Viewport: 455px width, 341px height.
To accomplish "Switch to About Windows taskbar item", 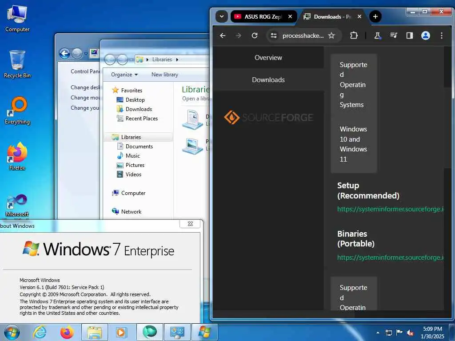I will tap(204, 332).
